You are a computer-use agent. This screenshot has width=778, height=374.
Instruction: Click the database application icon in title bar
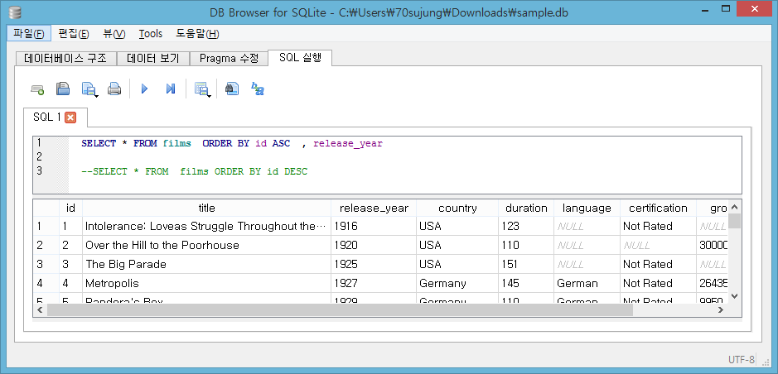tap(15, 12)
